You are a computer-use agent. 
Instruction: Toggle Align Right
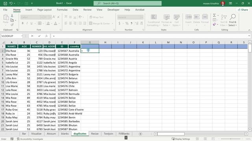click(75, 23)
